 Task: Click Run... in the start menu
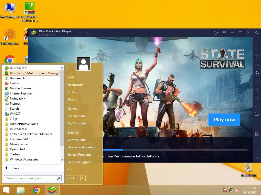pyautogui.click(x=84, y=169)
